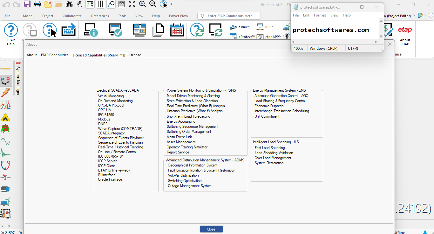Open Notepad Edit menu
The width and height of the screenshot is (434, 234).
pyautogui.click(x=306, y=15)
